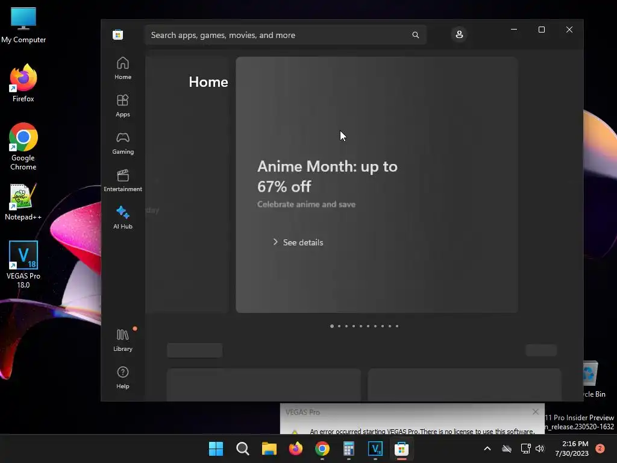Click the search magnifier icon in Store
The height and width of the screenshot is (463, 617).
tap(416, 35)
